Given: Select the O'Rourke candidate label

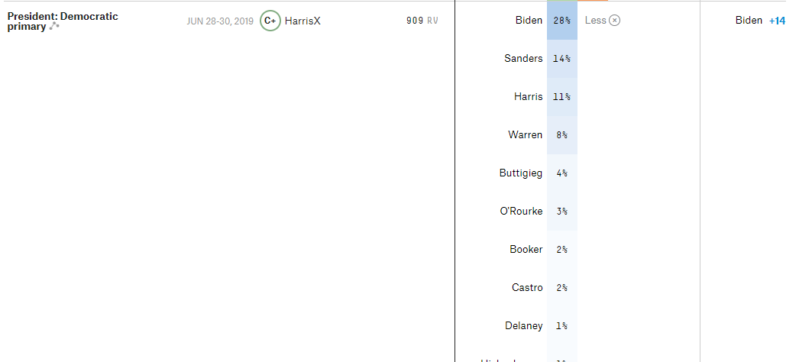Looking at the screenshot, I should tap(521, 212).
